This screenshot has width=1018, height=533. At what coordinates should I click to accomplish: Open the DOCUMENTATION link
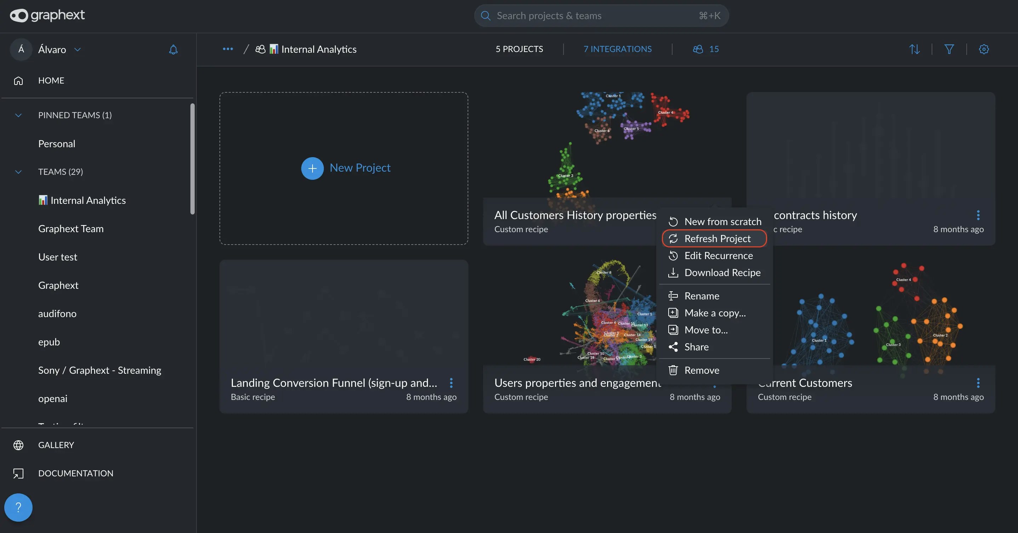pyautogui.click(x=75, y=473)
